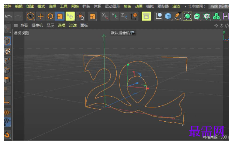Click the highlighted yellow cursor-with-move-arrows tool
This screenshot has height=143, width=231.
(x=70, y=16)
